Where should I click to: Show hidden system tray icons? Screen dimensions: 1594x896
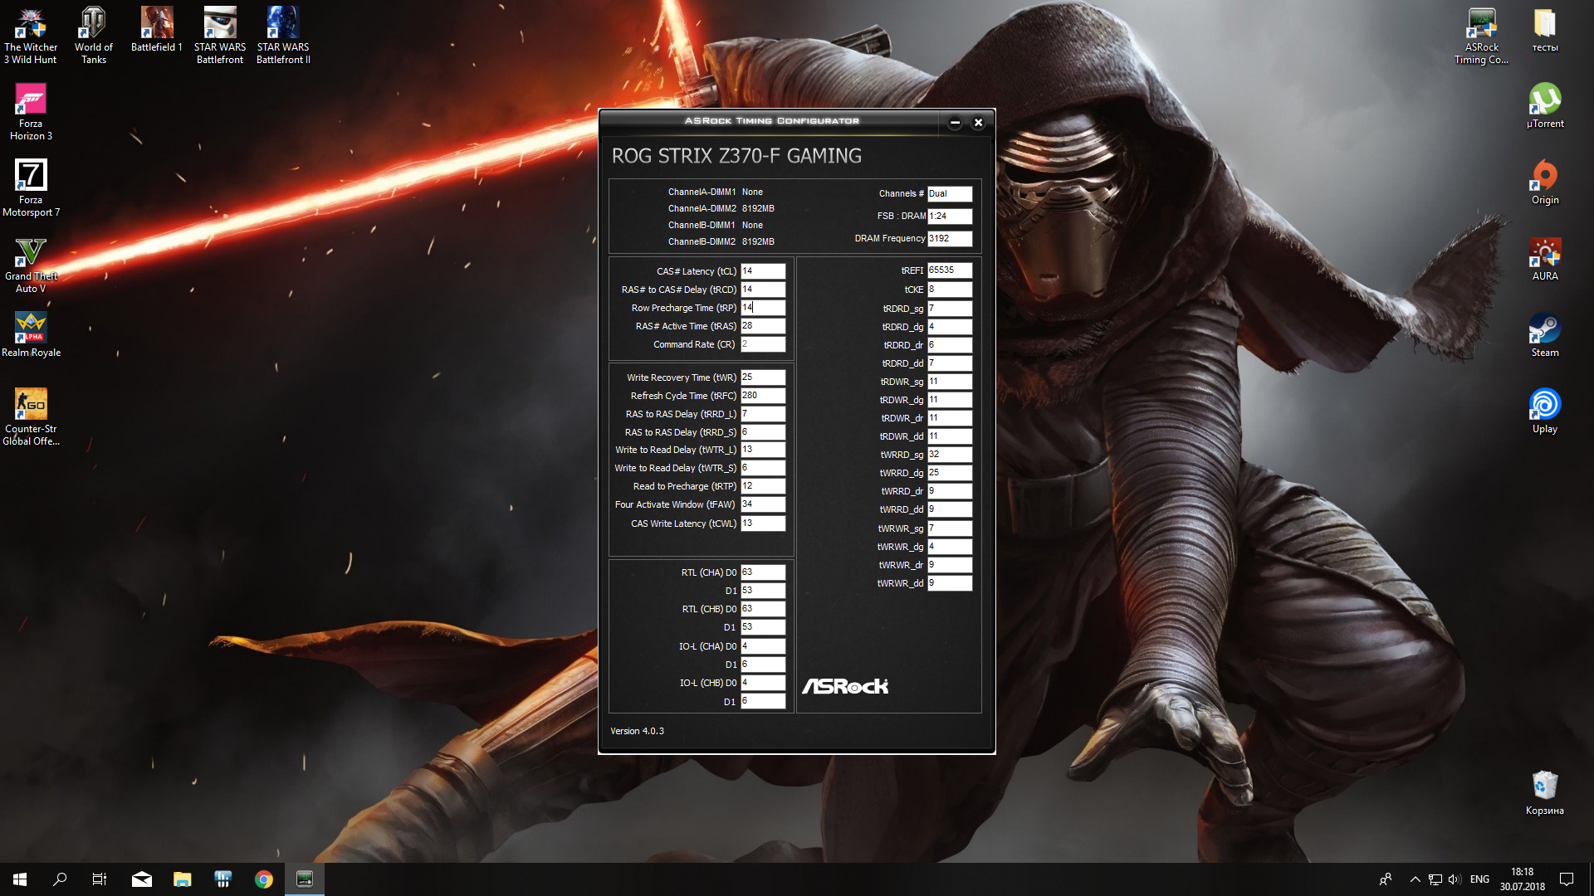point(1415,879)
